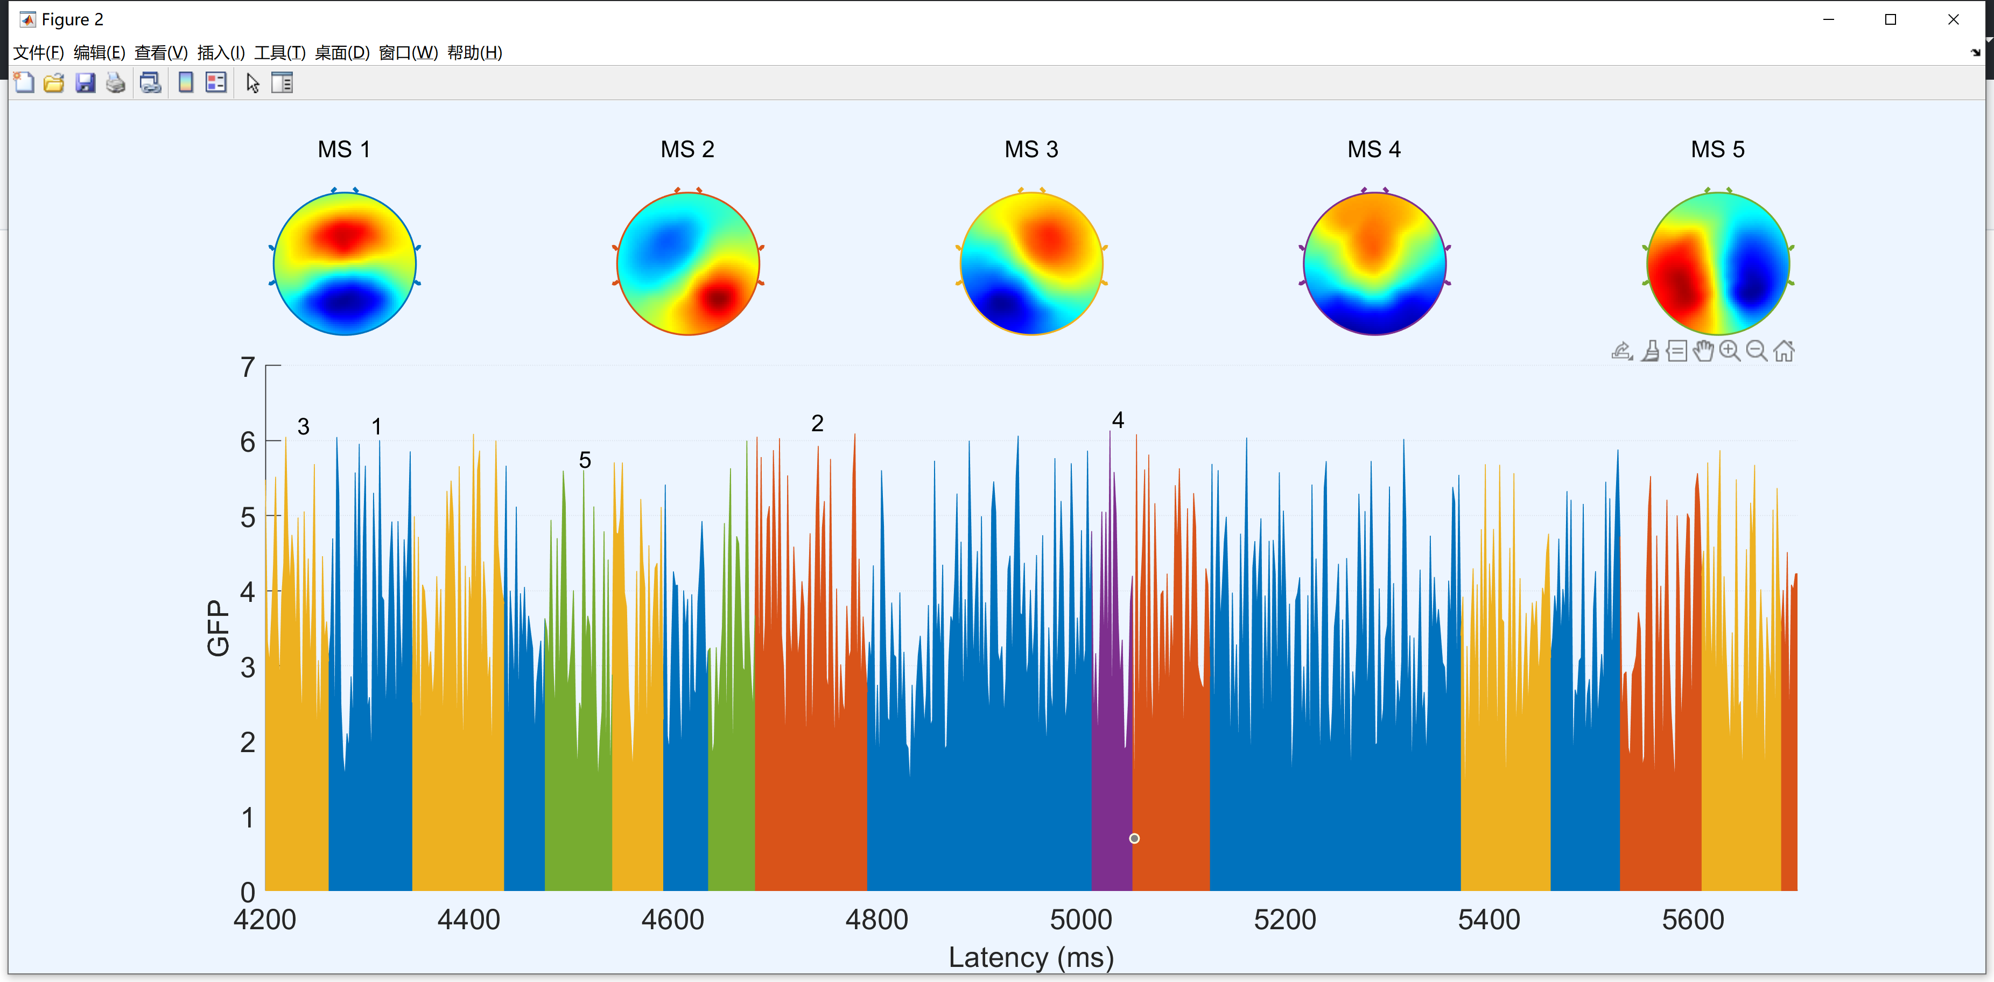Enable the Pan hand tool on the plot
This screenshot has width=1994, height=982.
coord(1704,350)
